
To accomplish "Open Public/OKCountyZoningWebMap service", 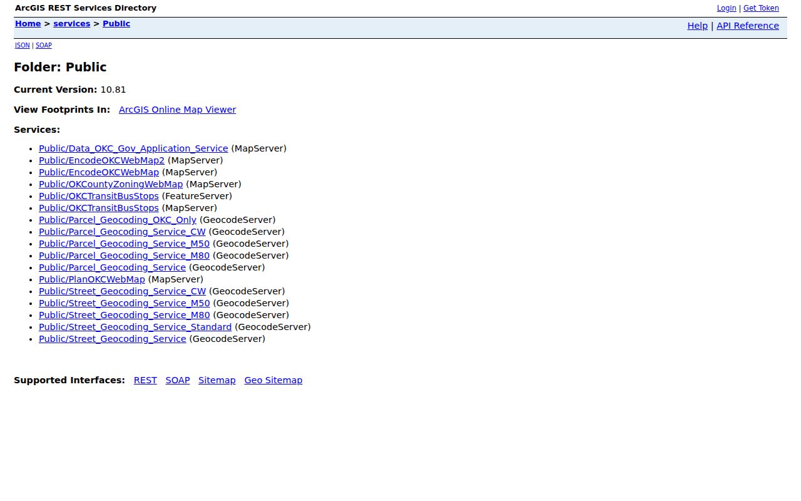I will (111, 184).
